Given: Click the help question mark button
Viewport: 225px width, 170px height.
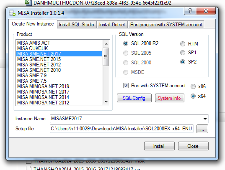Looking at the screenshot, I should click(190, 11).
